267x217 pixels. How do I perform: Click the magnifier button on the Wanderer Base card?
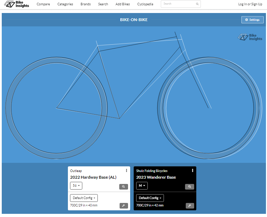190,186
